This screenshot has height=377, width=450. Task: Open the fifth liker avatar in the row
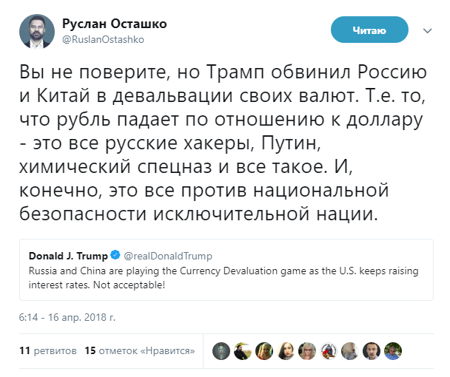(308, 351)
